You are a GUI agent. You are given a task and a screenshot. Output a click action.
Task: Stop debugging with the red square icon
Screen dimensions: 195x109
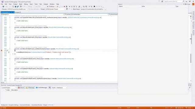pyautogui.click(x=64, y=7)
